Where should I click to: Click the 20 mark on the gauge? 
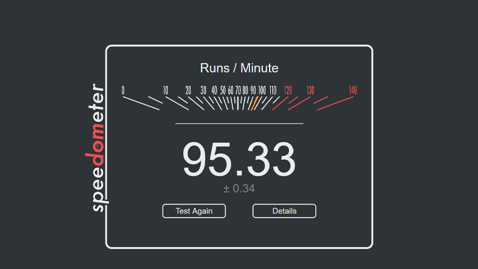coord(189,90)
